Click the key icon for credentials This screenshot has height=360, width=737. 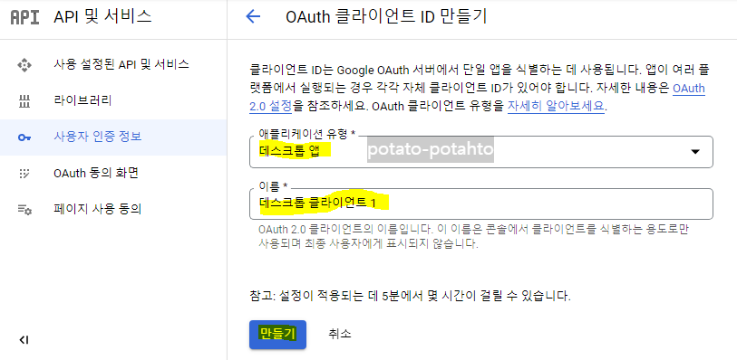pyautogui.click(x=24, y=137)
